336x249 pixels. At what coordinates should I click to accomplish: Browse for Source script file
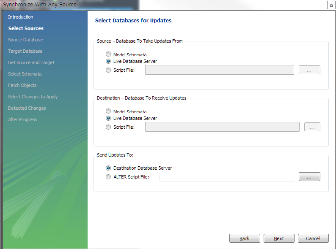[309, 70]
